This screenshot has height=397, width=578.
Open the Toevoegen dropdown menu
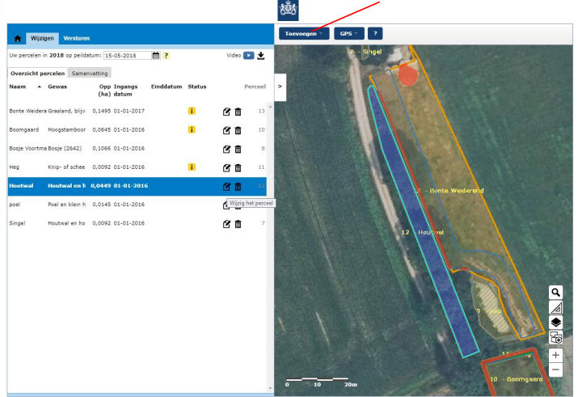(304, 33)
